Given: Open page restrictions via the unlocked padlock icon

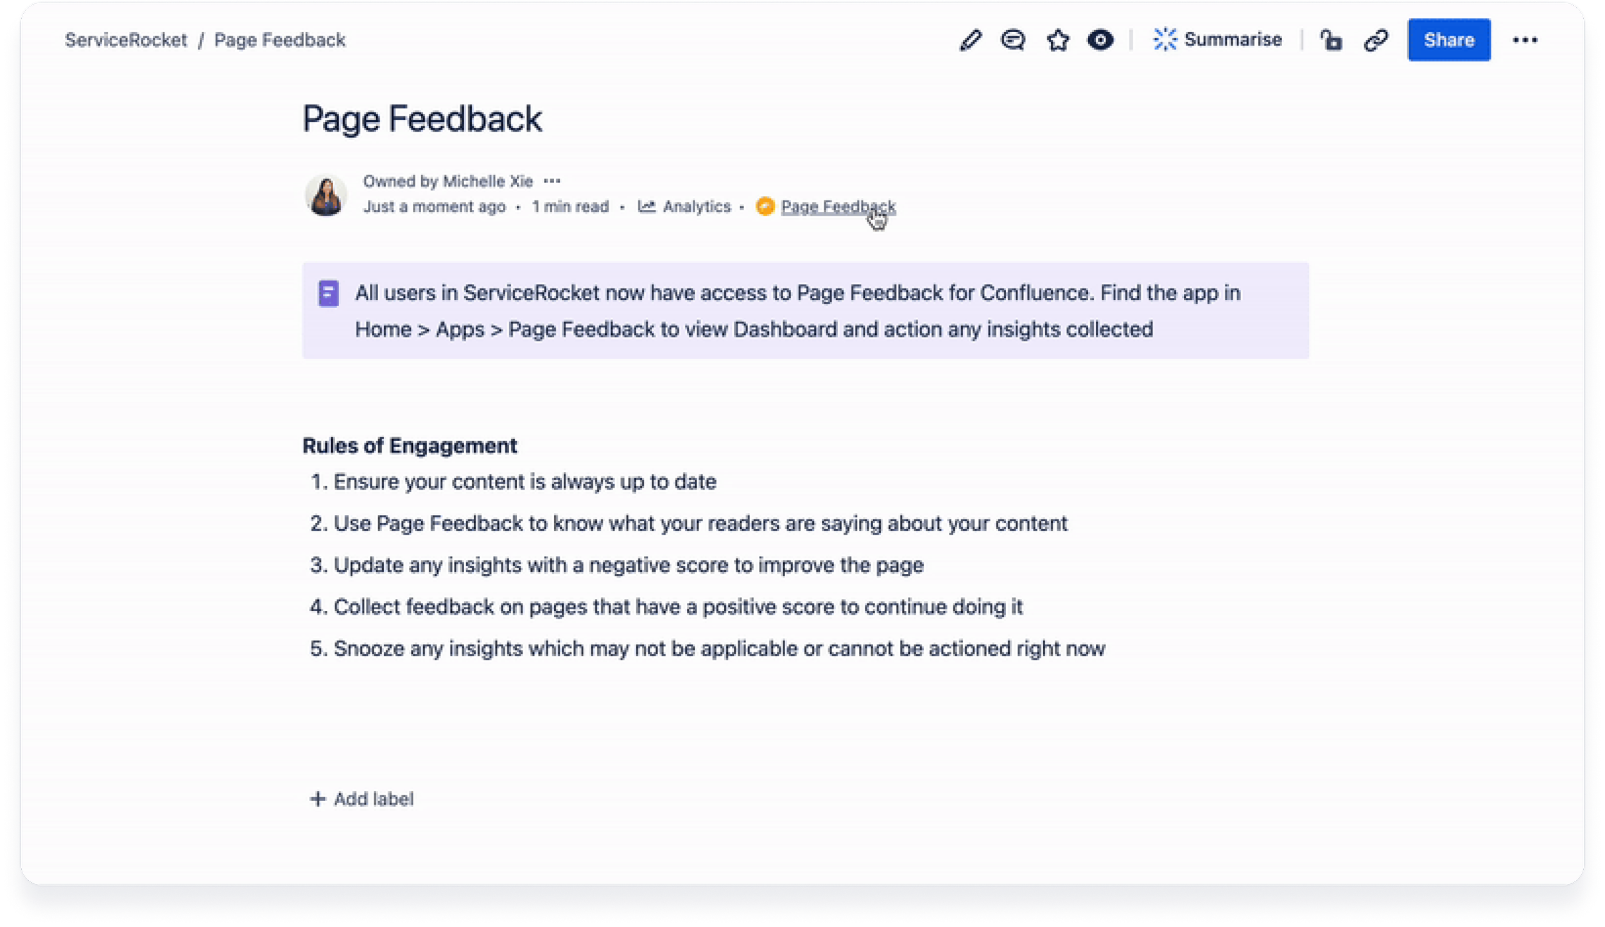Looking at the screenshot, I should 1331,40.
